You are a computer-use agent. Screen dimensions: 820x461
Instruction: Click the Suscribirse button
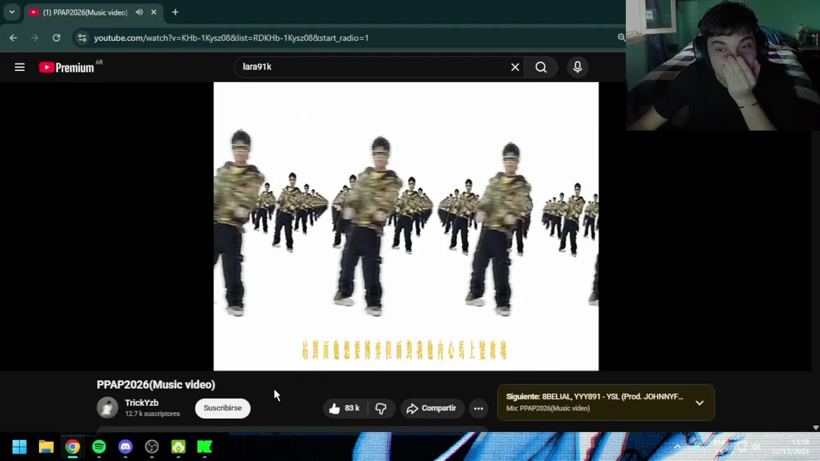pos(223,408)
